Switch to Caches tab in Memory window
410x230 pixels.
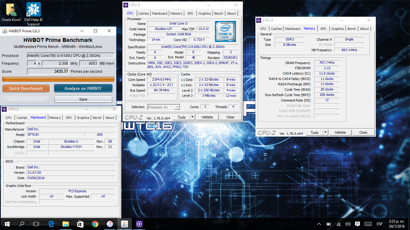(x=276, y=29)
